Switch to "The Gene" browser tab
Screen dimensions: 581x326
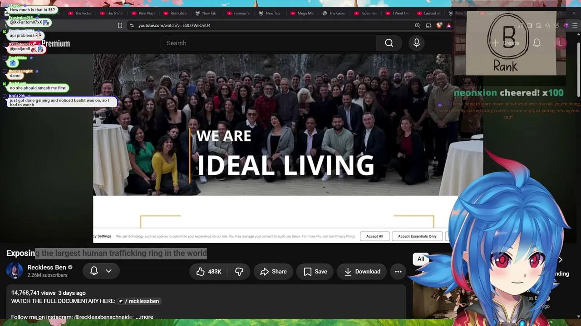click(x=334, y=13)
